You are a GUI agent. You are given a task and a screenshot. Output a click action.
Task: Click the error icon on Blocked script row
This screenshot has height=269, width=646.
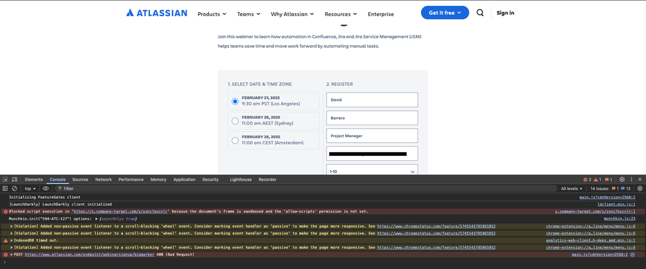pos(6,211)
